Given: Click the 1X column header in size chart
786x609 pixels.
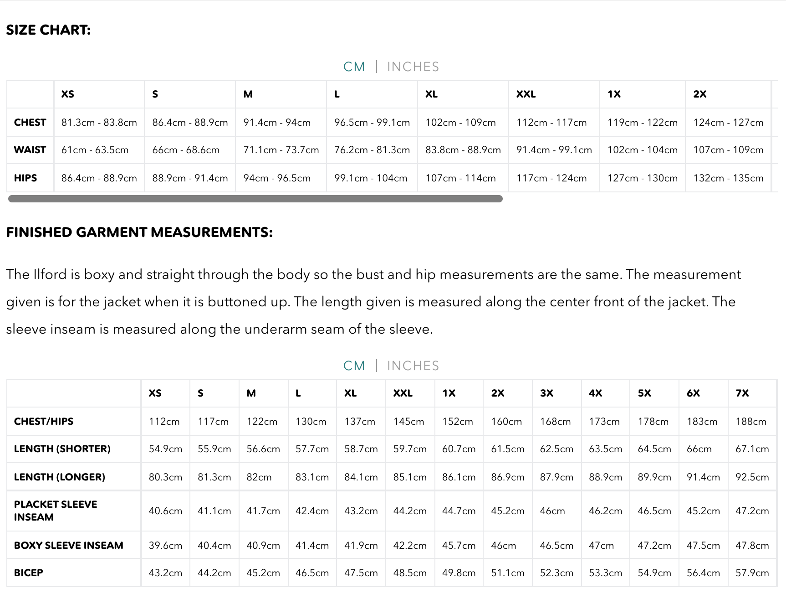Looking at the screenshot, I should tap(614, 94).
